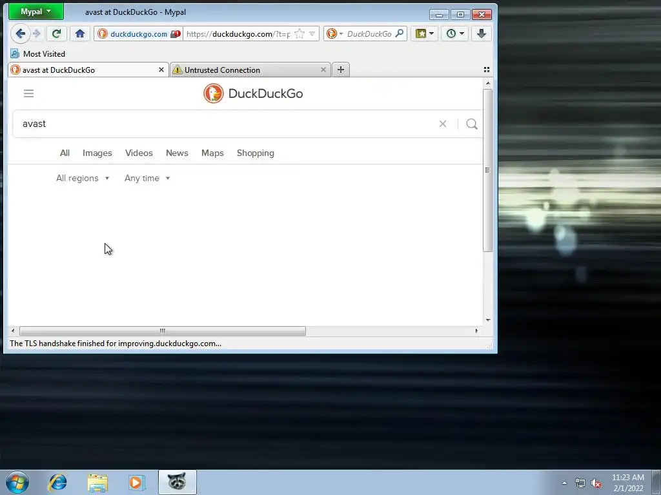Open a new tab with plus
The width and height of the screenshot is (661, 495).
click(x=341, y=70)
